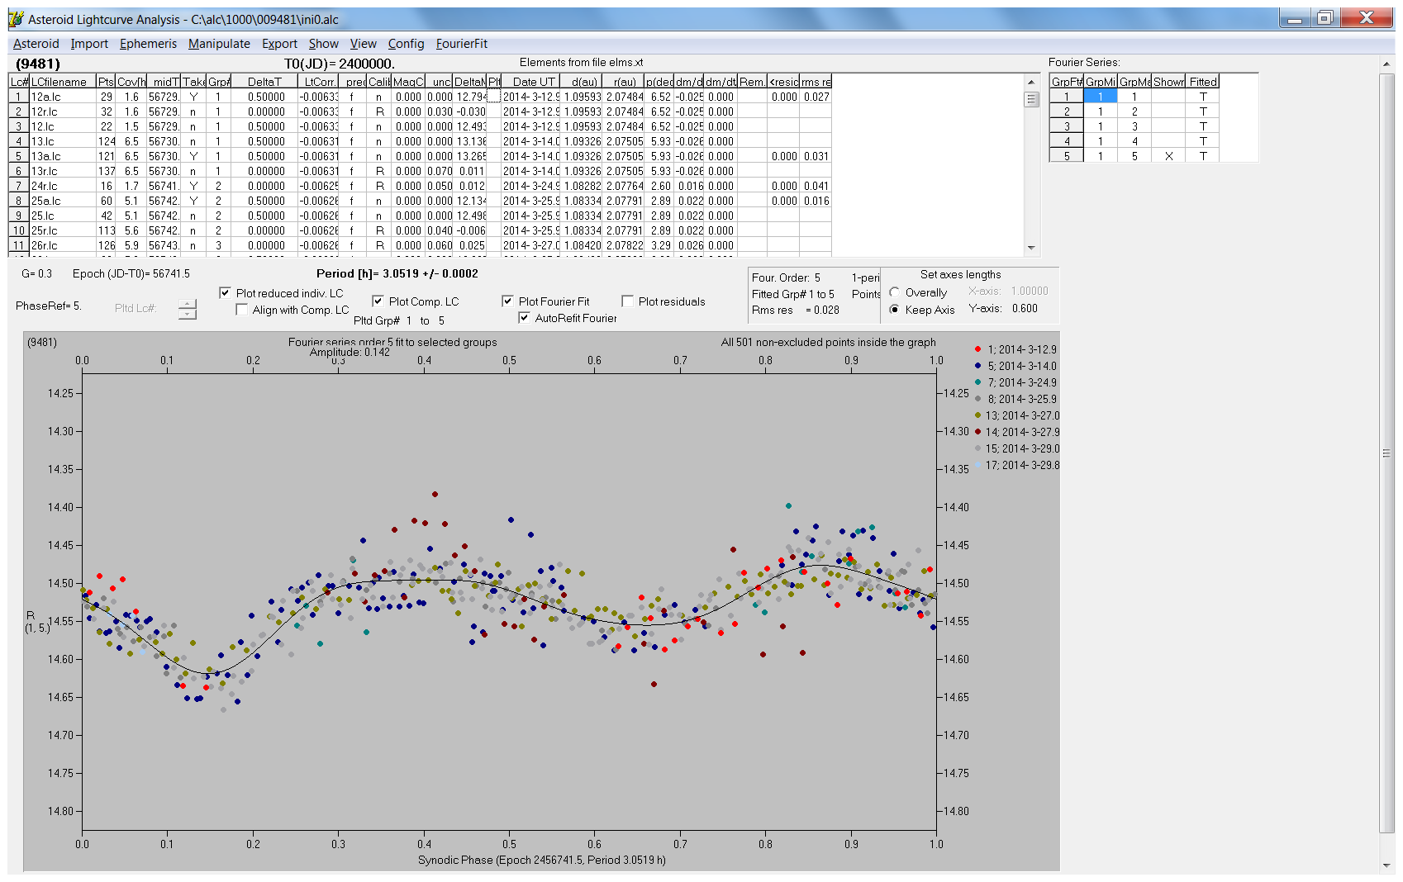1403x882 pixels.
Task: Click the GrpFt# column header
Action: [x=1067, y=82]
